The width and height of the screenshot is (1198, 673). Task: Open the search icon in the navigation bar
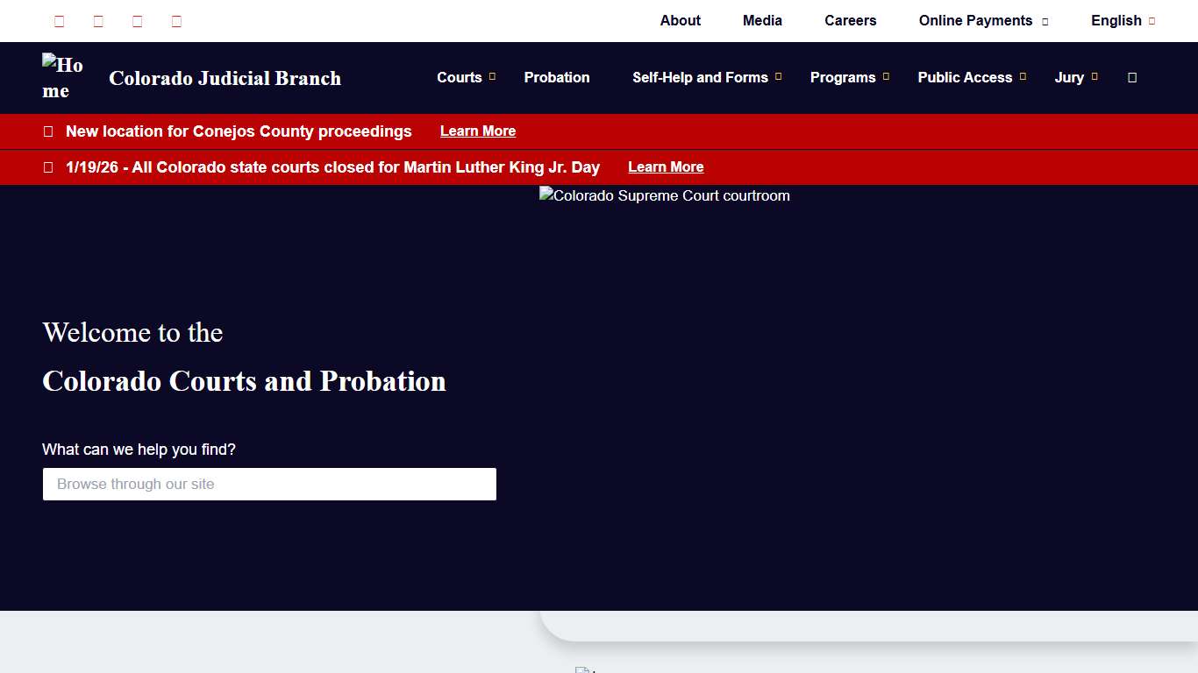(1131, 78)
